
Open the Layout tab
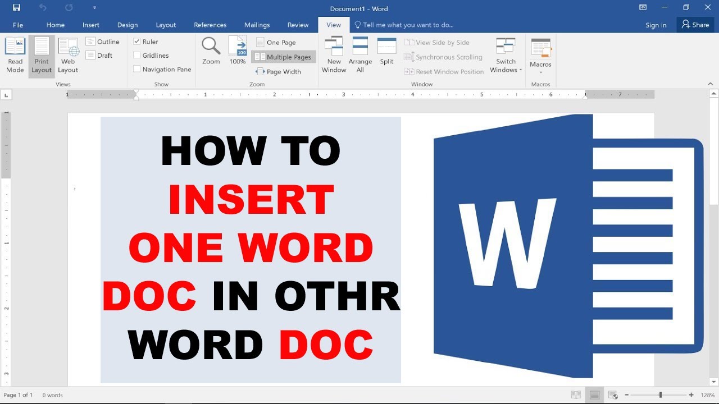point(166,25)
